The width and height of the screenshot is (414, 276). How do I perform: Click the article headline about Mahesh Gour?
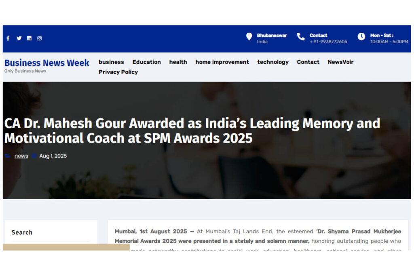[192, 131]
